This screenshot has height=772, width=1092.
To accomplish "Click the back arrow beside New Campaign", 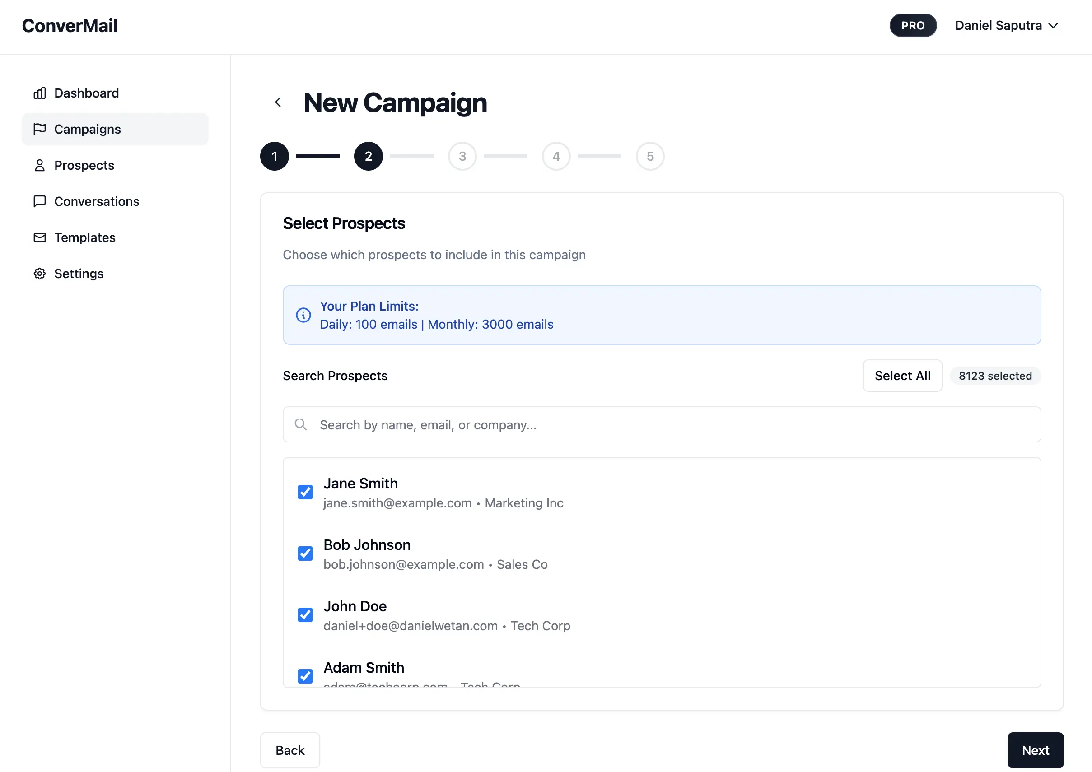I will tap(278, 102).
